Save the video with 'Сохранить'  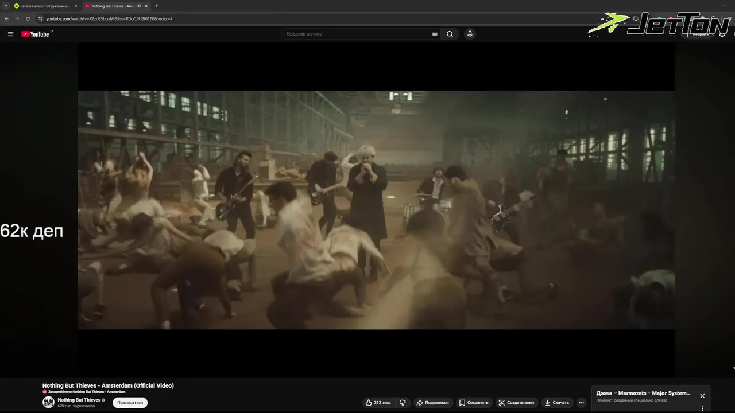pos(474,403)
